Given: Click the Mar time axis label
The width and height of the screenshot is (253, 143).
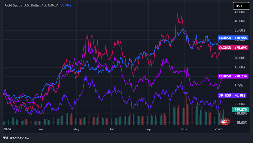Looking at the screenshot, I should point(42,129).
